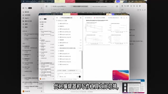Switch to R生成Longley数据论文 tab in back window
The width and height of the screenshot is (168, 94).
[59, 6]
